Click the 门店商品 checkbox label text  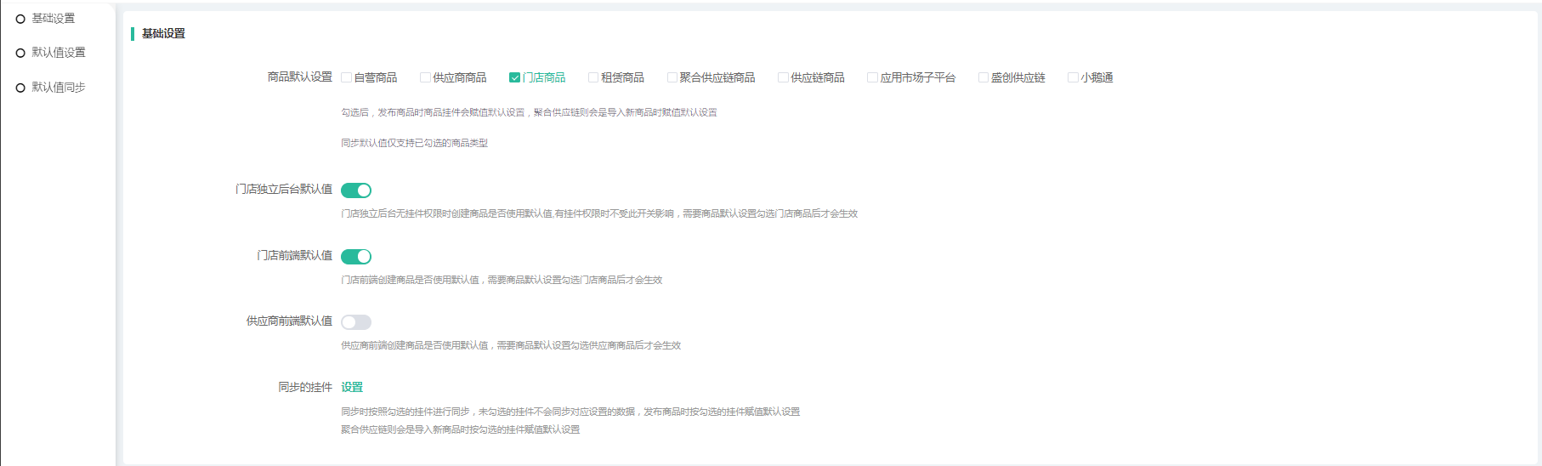coord(544,77)
